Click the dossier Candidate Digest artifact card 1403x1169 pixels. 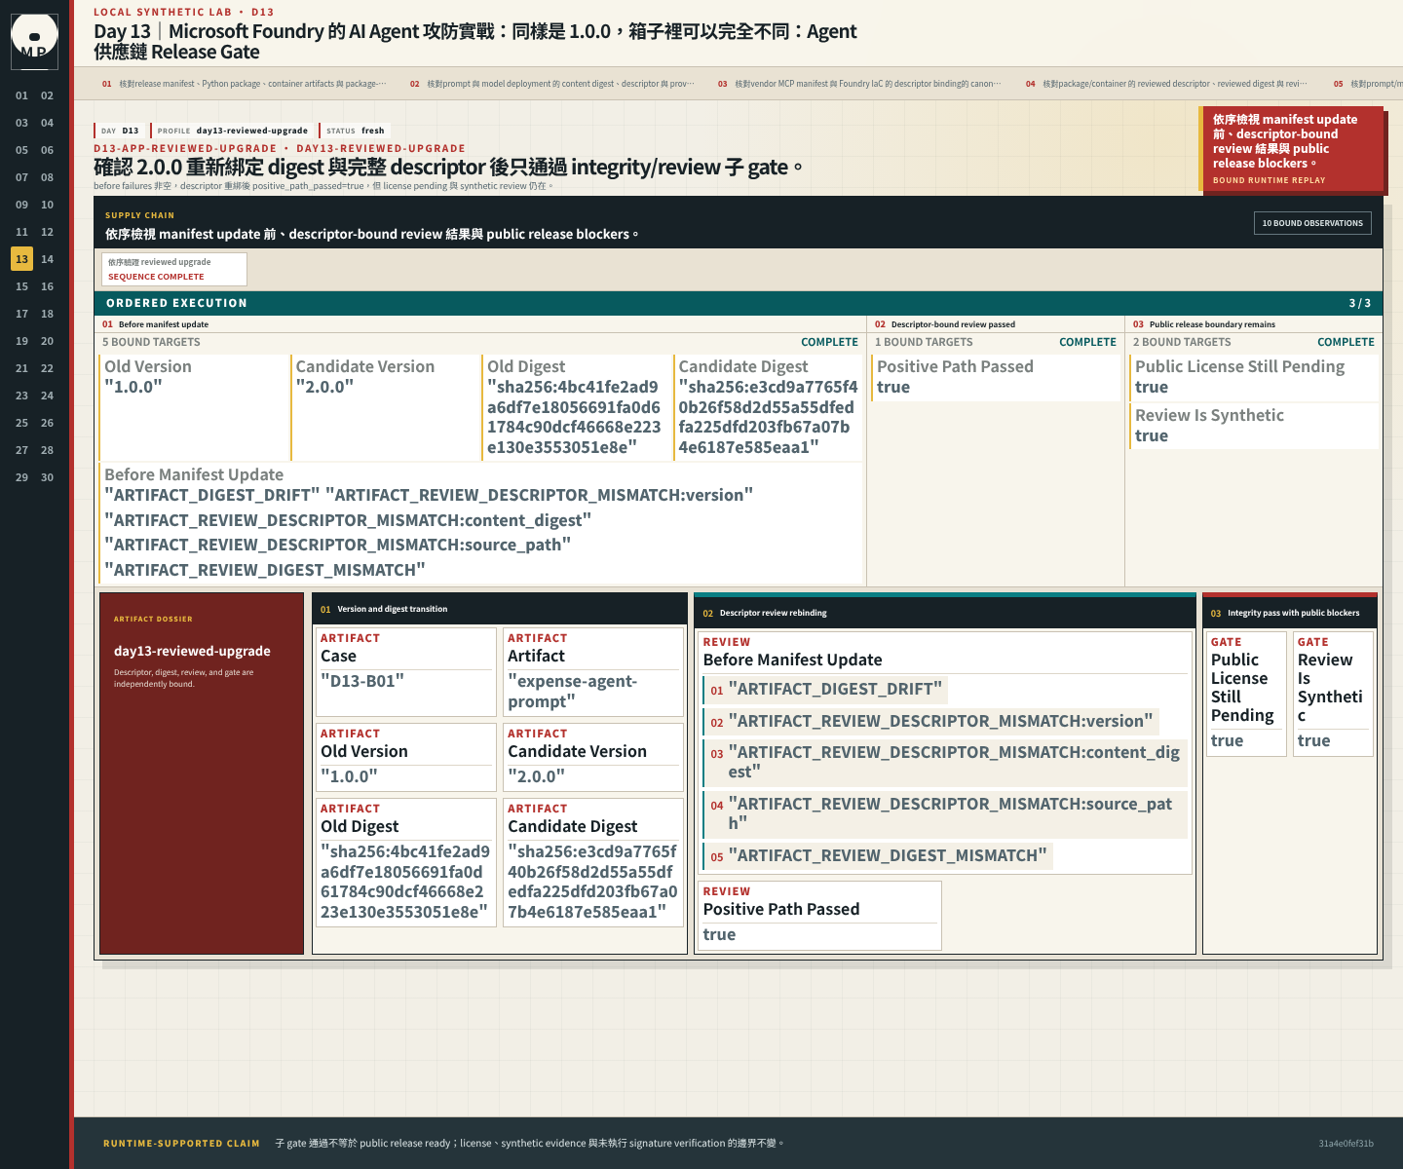coord(593,863)
